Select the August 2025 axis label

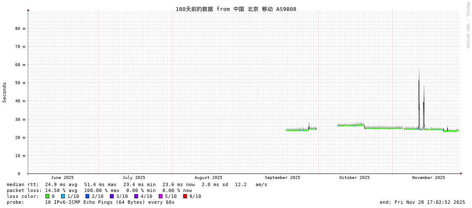pyautogui.click(x=208, y=178)
